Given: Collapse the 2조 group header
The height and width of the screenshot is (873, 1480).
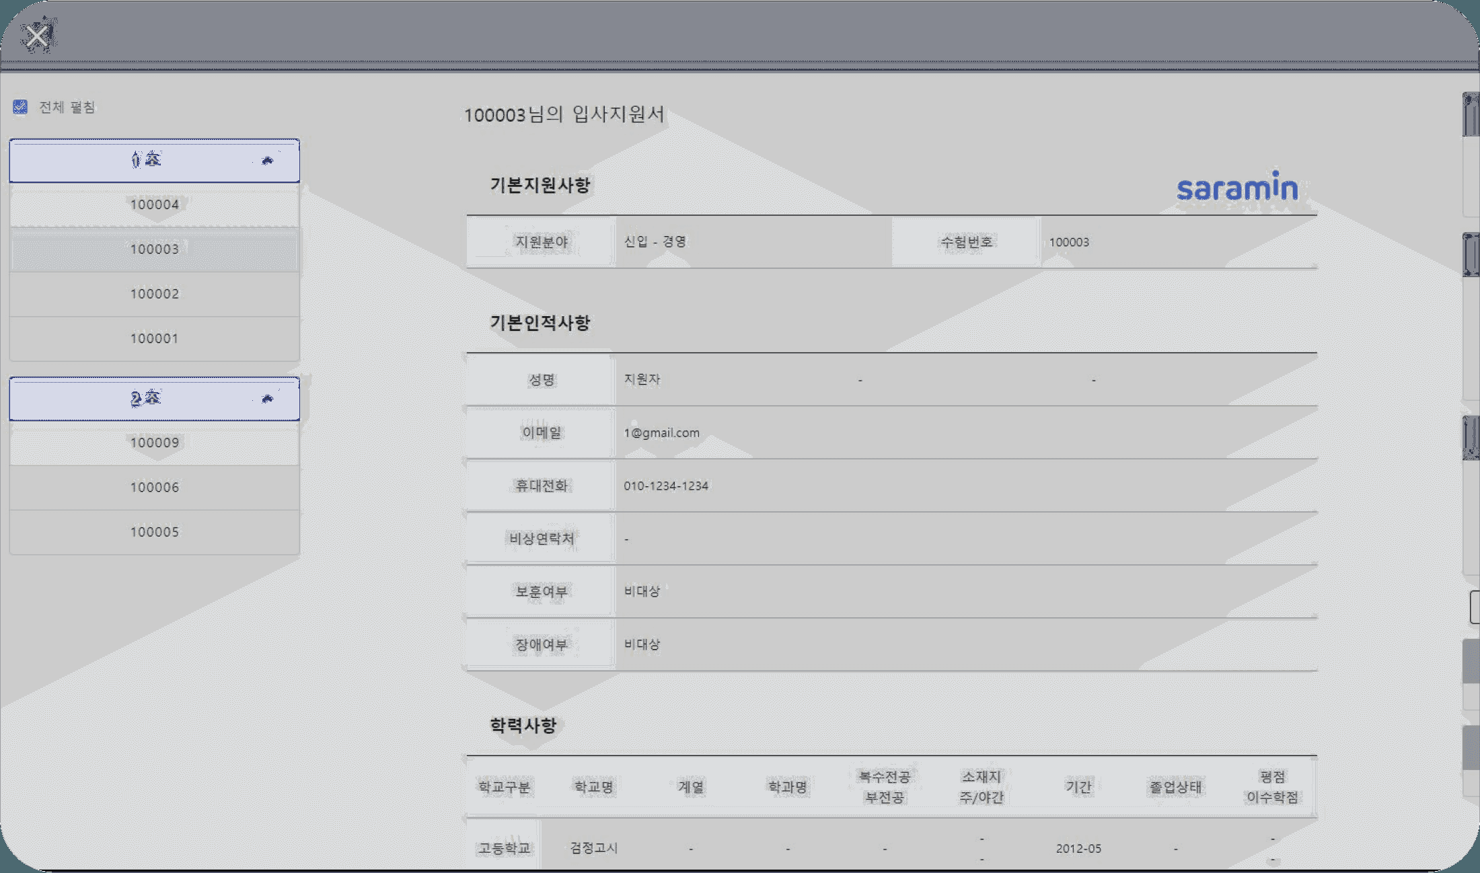Looking at the screenshot, I should pos(154,398).
